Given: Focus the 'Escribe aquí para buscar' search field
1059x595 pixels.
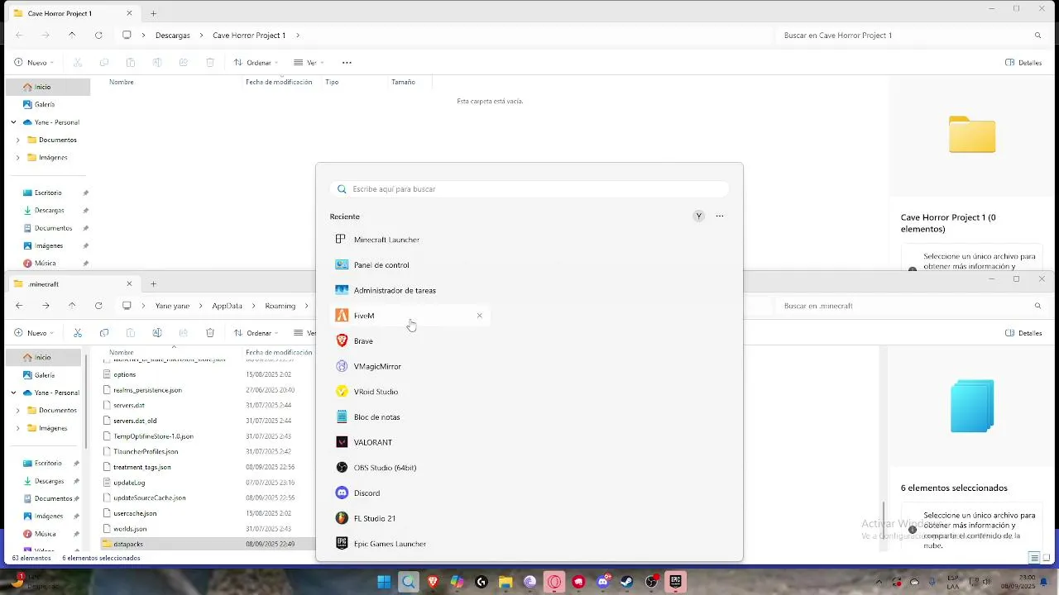Looking at the screenshot, I should point(529,189).
